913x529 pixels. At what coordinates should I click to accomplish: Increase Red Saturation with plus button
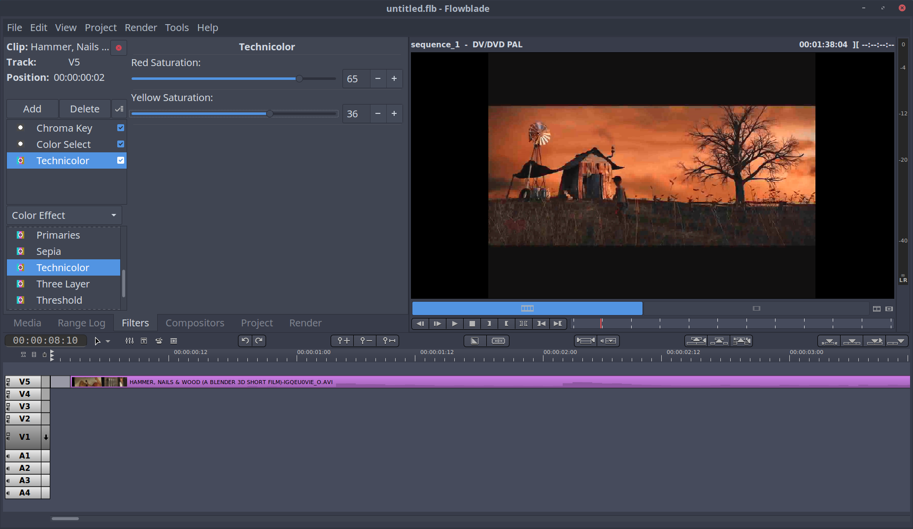[394, 79]
